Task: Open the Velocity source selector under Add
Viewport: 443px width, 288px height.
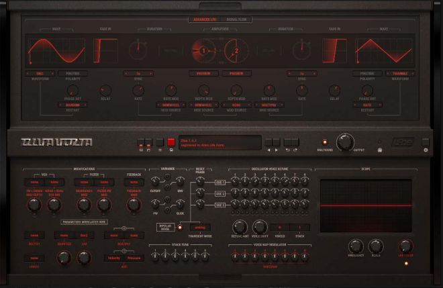Action: point(114,258)
